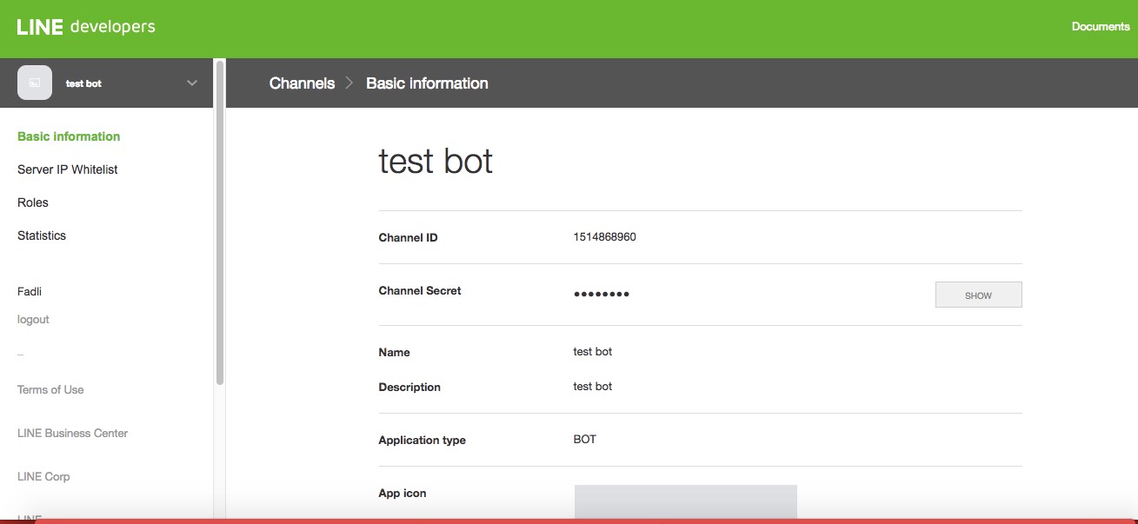Open the Server IP Whitelist page
The width and height of the screenshot is (1138, 524).
(67, 169)
